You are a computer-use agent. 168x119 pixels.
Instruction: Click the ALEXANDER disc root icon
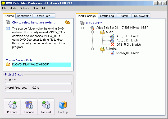click(82, 23)
